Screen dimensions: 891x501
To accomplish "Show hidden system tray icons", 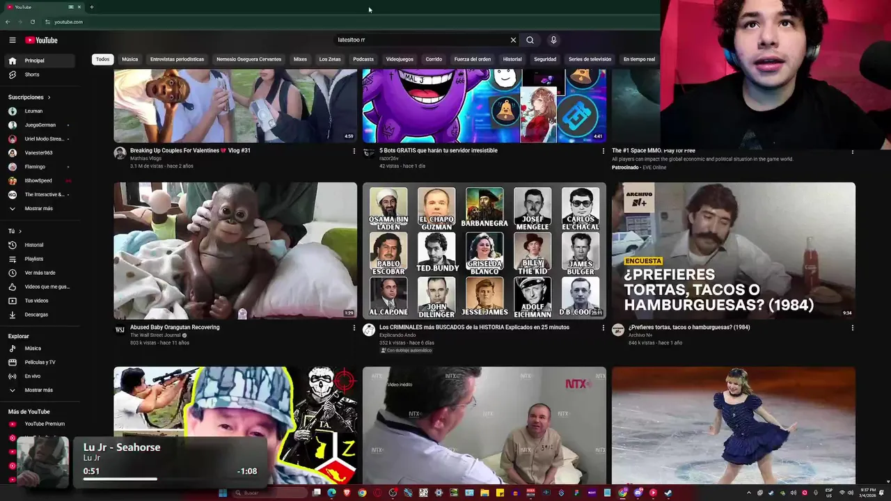I will 749,493.
